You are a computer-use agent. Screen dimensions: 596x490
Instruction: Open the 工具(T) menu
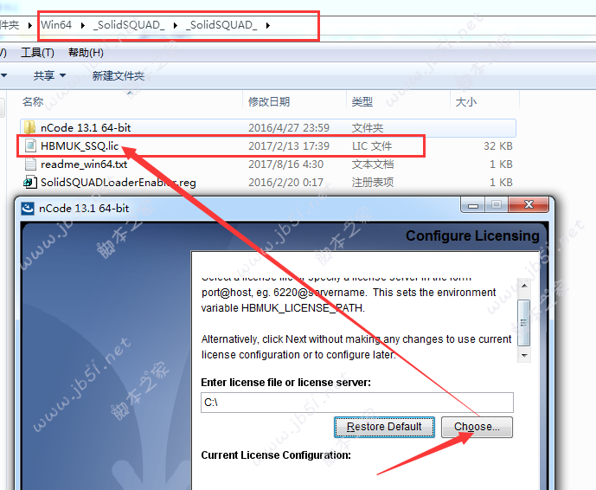click(x=37, y=53)
